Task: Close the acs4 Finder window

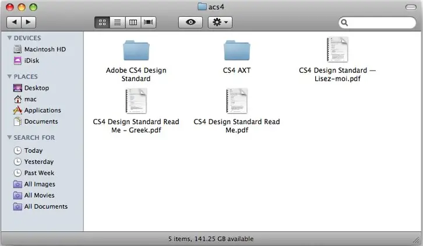Action: click(x=10, y=8)
